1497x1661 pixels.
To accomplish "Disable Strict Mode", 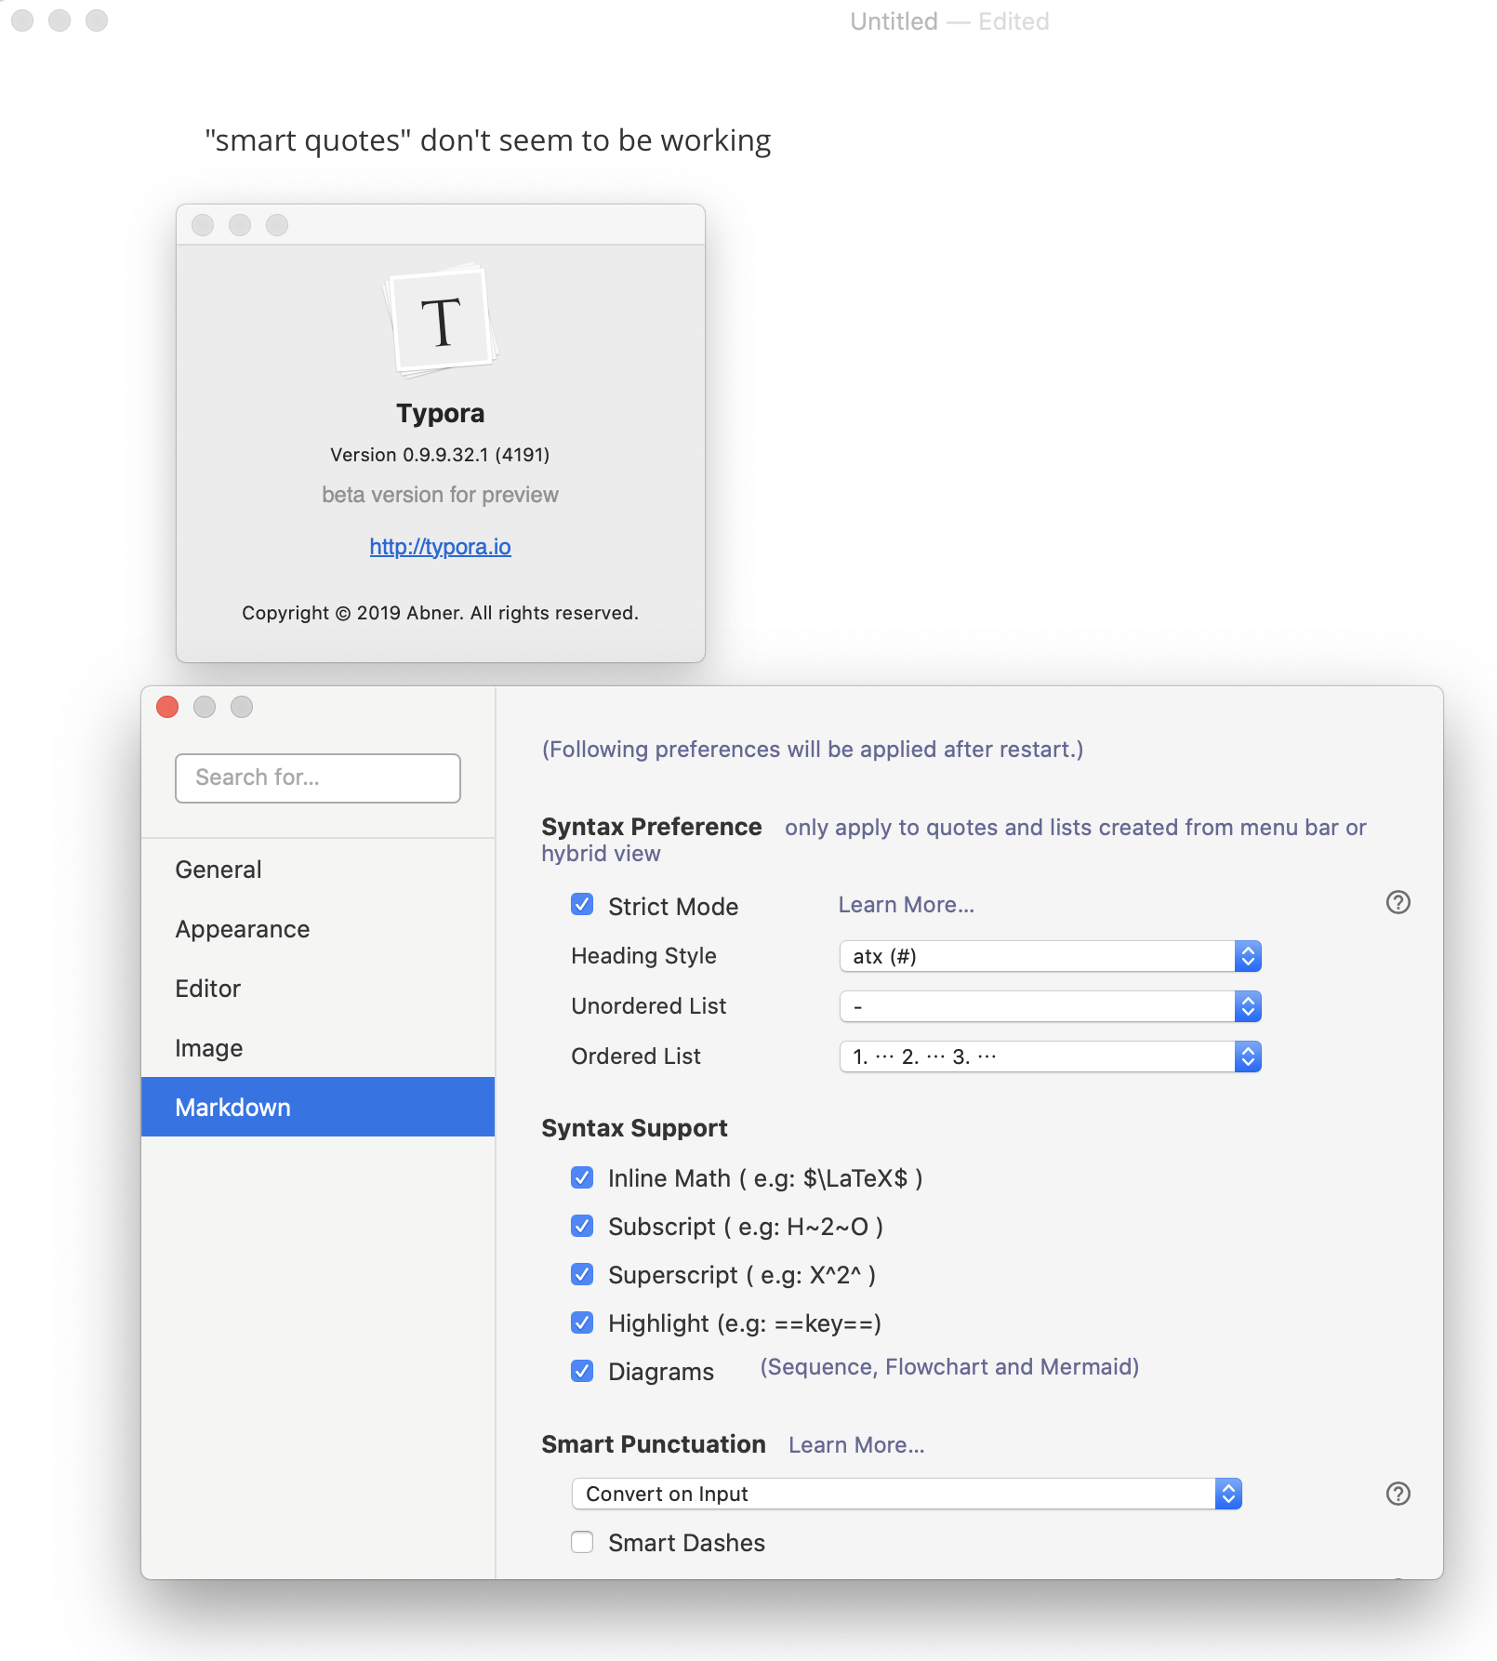I will [581, 904].
